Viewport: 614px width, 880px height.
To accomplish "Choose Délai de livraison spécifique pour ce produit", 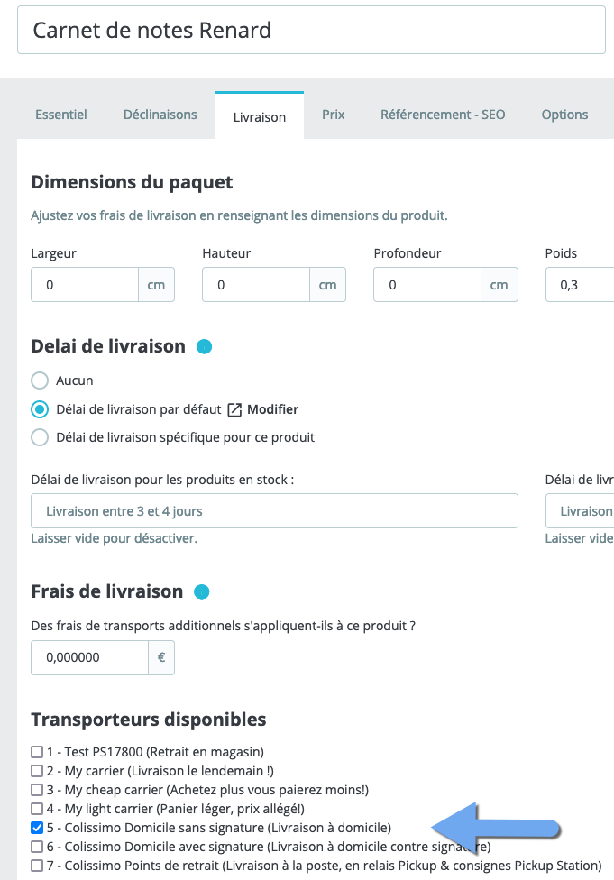I will 40,437.
